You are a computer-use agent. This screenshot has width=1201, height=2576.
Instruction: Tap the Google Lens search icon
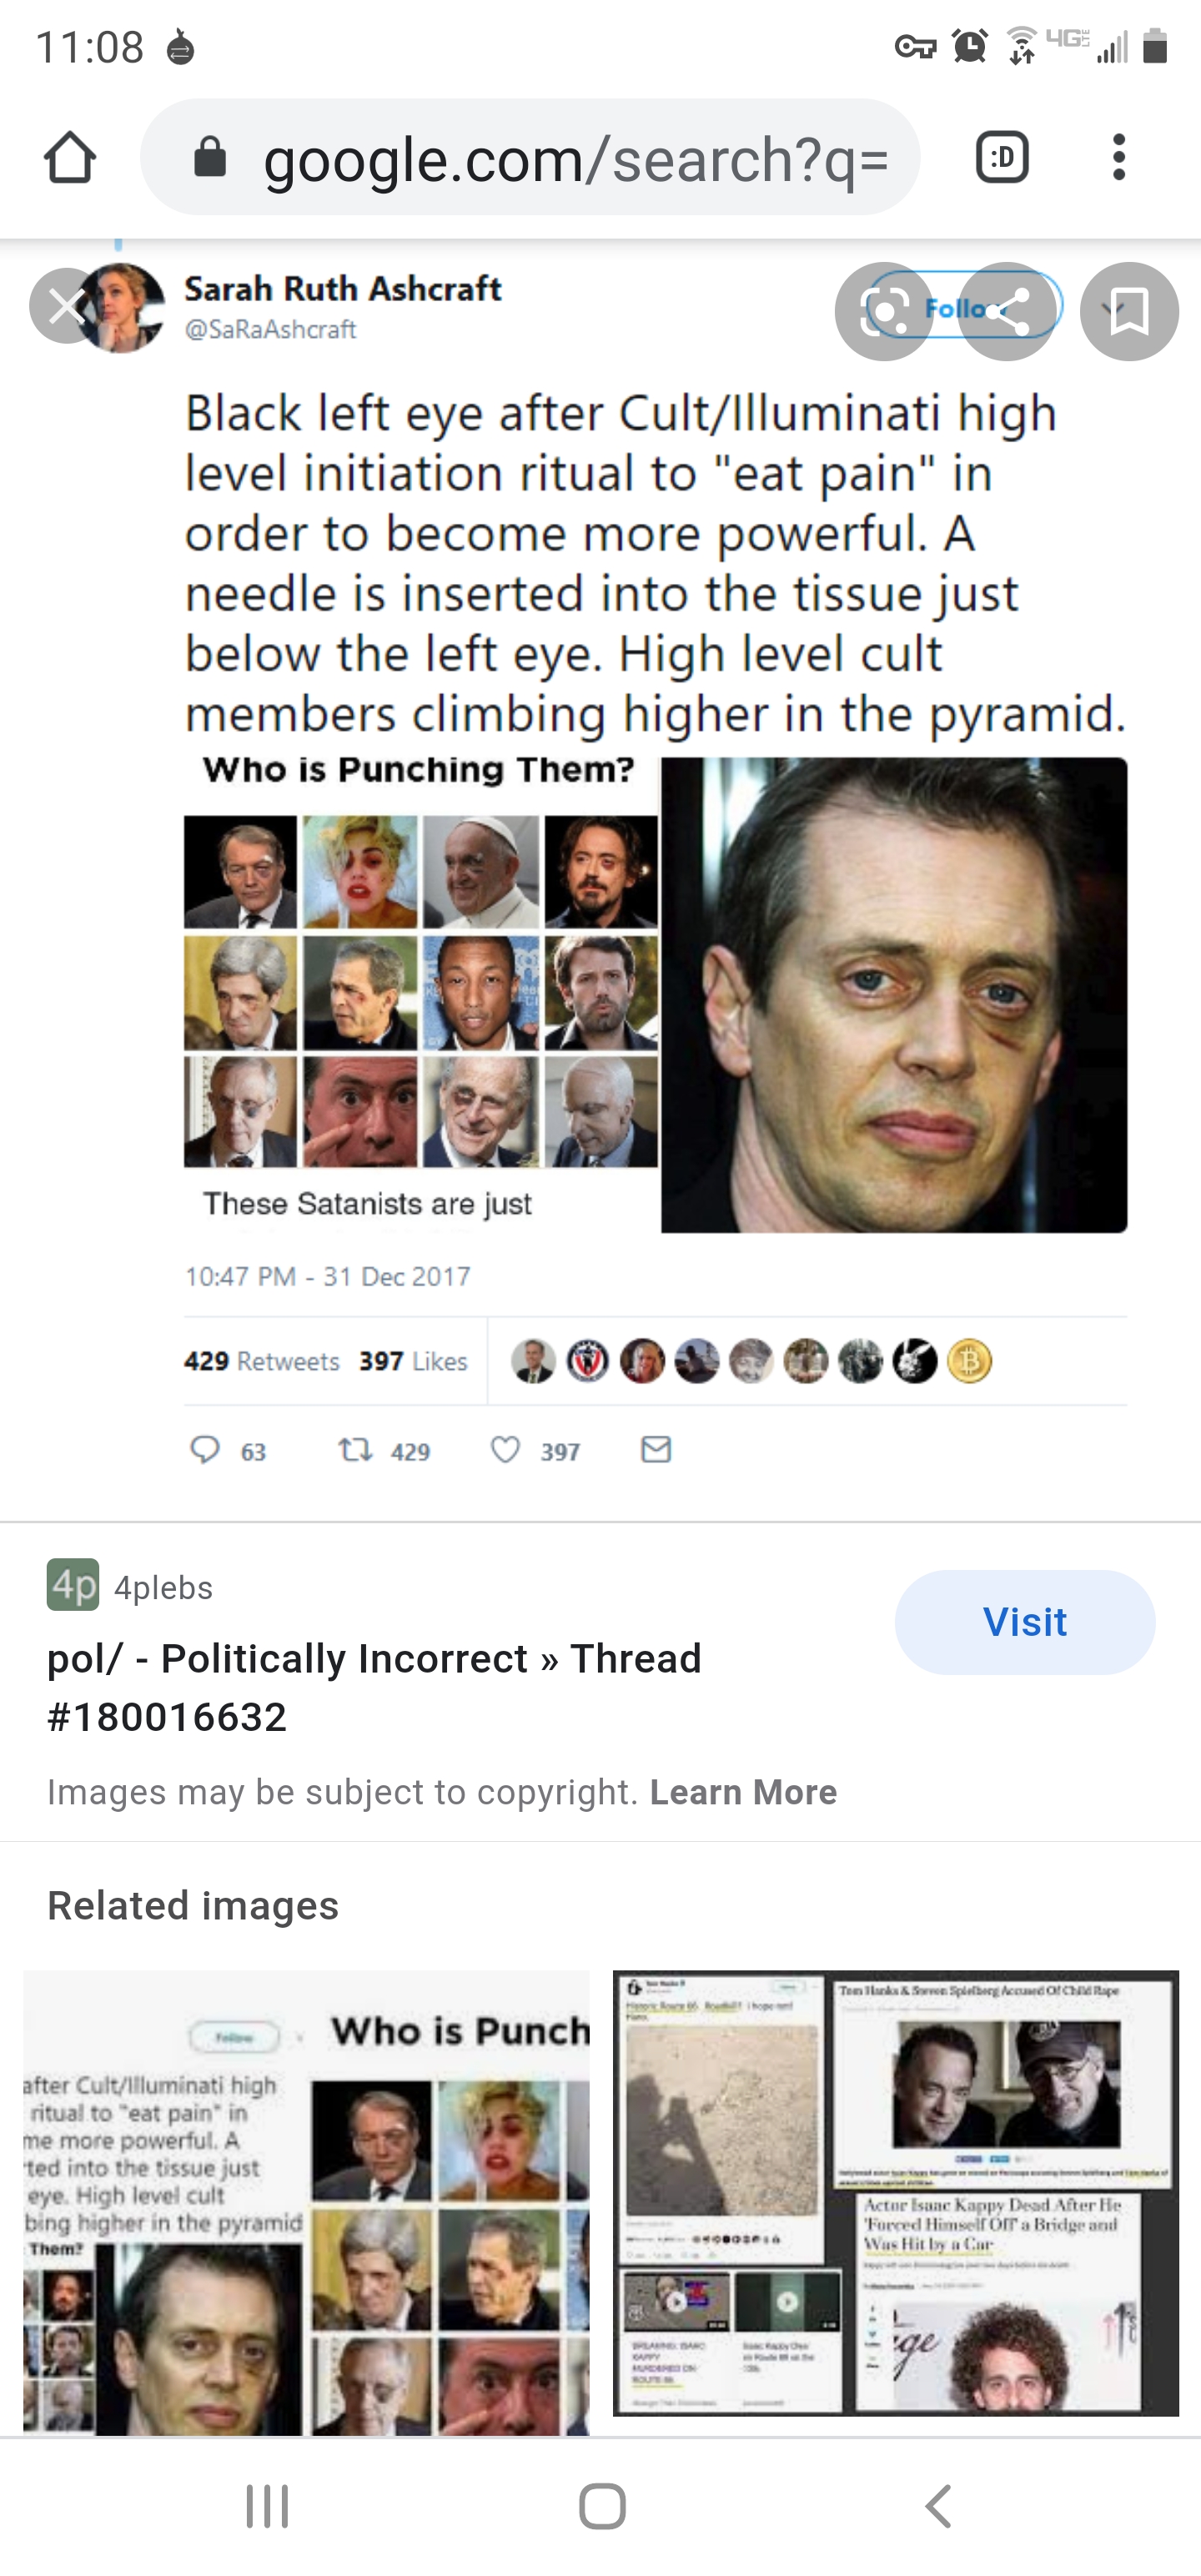884,311
